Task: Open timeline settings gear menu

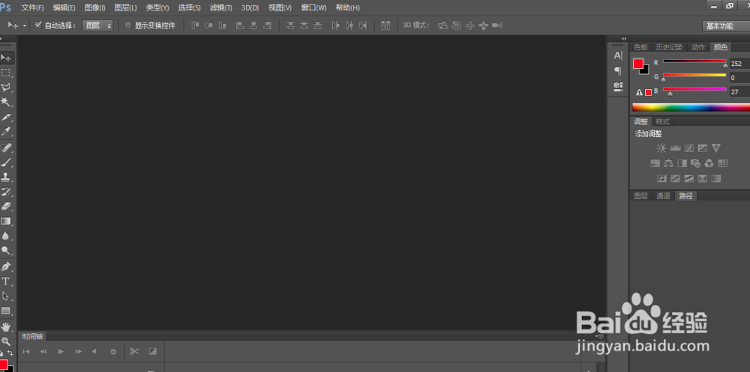Action: coord(113,352)
